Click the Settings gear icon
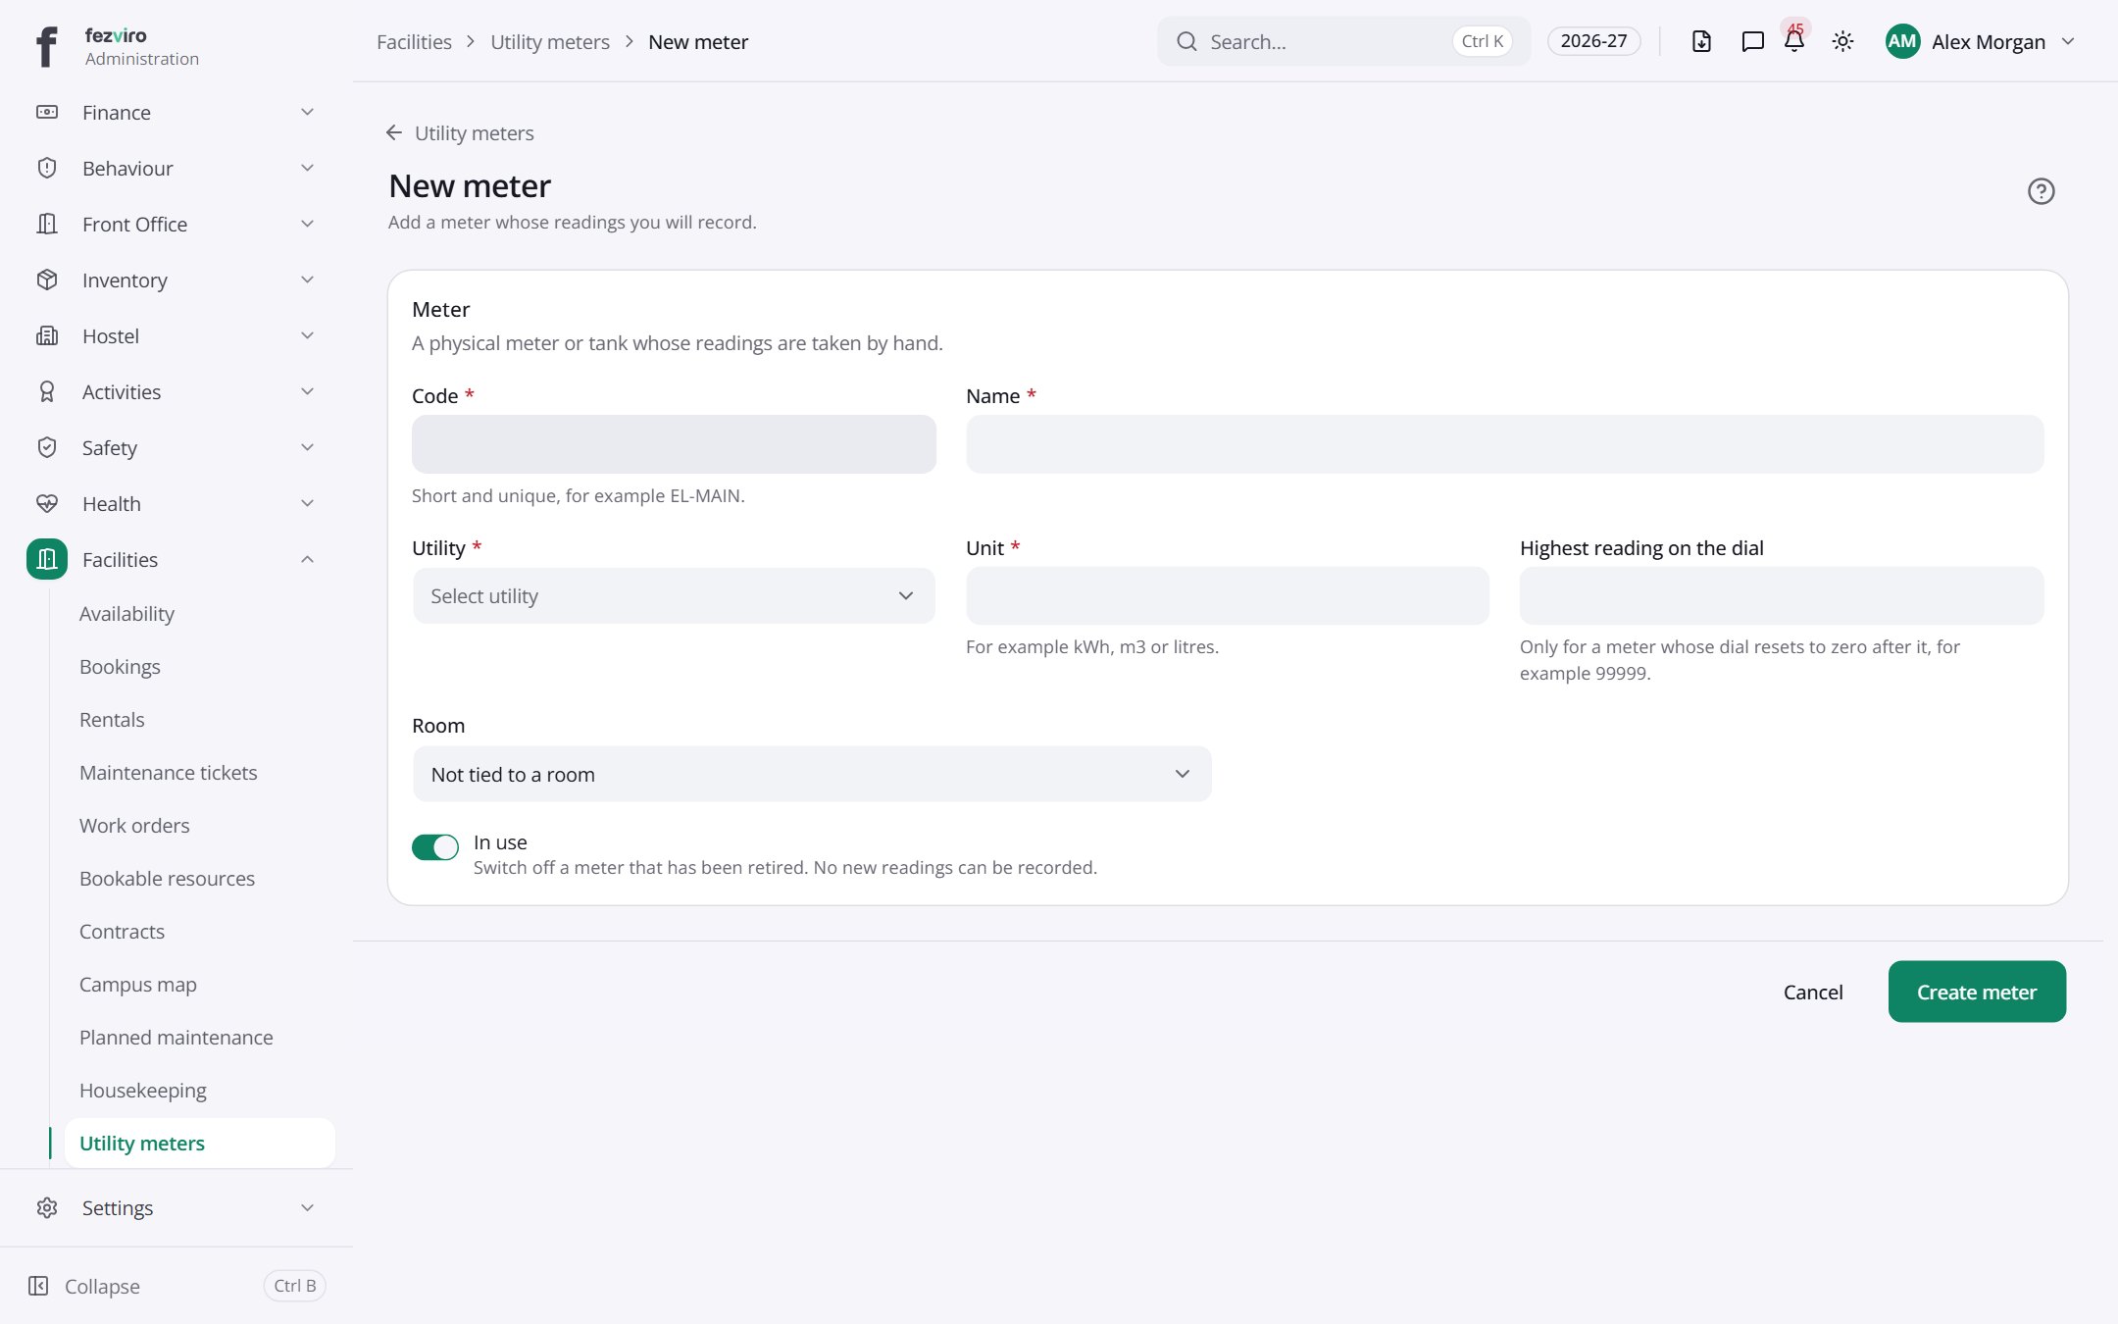 (47, 1207)
